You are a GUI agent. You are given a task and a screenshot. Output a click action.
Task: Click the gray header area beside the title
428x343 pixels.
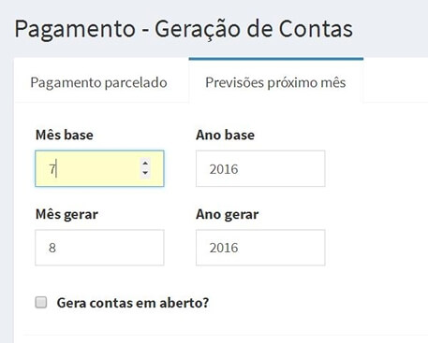pyautogui.click(x=391, y=29)
